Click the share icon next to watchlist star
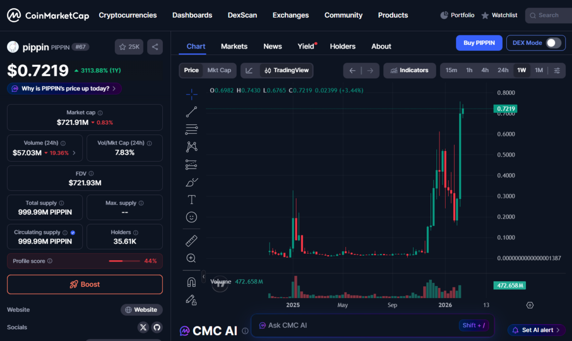Image resolution: width=572 pixels, height=341 pixels. pyautogui.click(x=155, y=46)
